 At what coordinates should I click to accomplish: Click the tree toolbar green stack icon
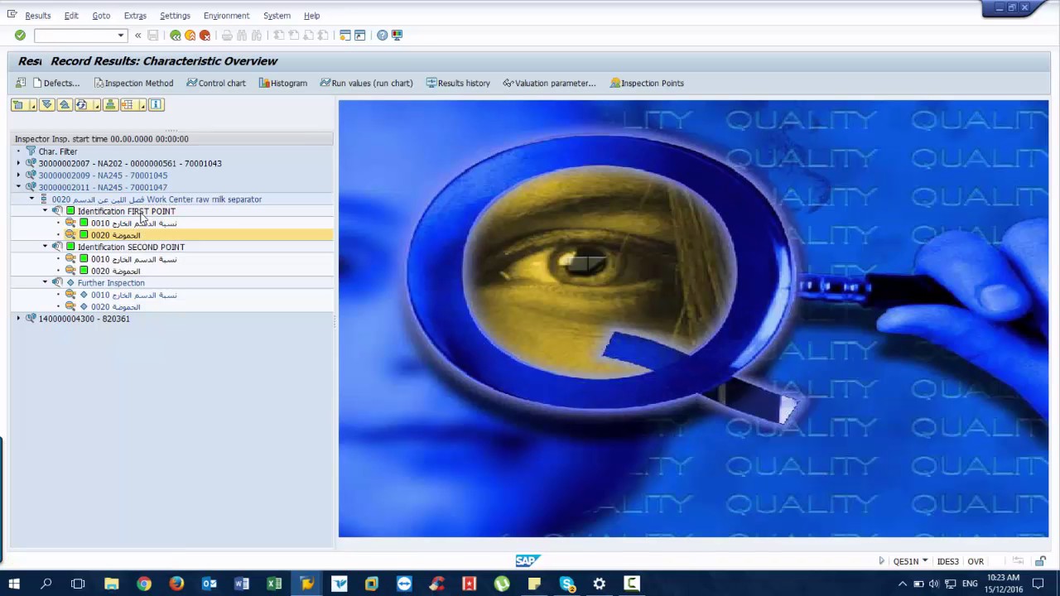click(x=110, y=105)
